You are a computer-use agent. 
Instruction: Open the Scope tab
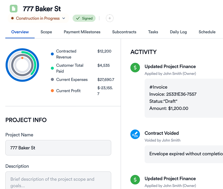(x=46, y=32)
